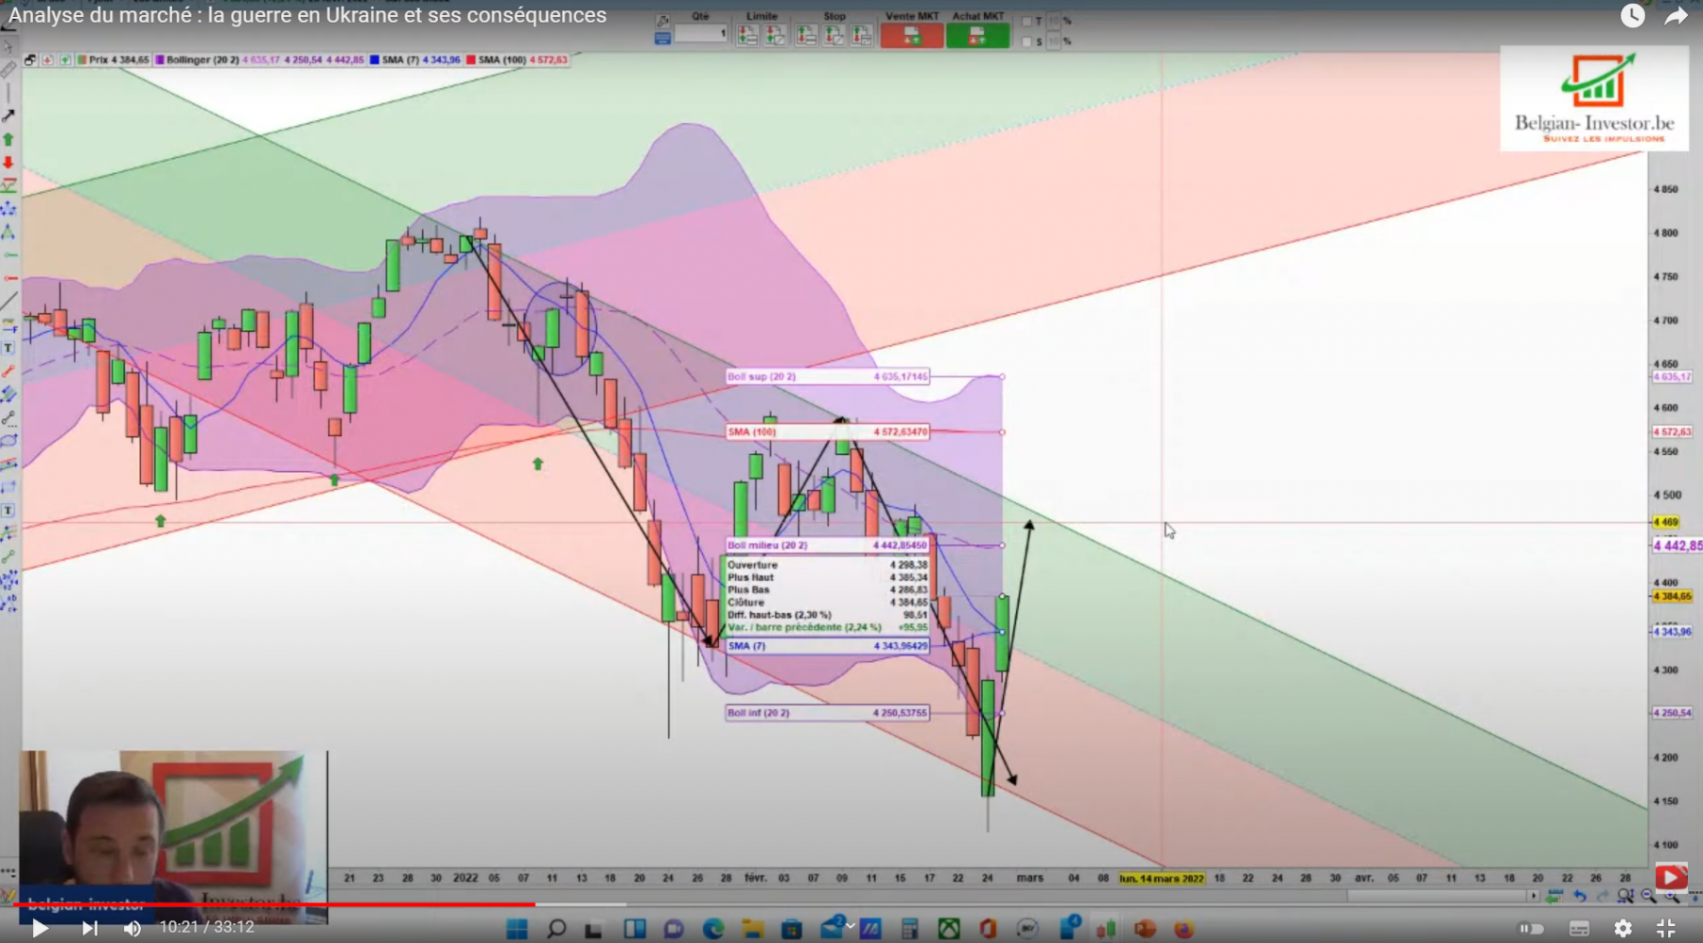The image size is (1703, 943).
Task: Click the video title text
Action: pos(307,15)
